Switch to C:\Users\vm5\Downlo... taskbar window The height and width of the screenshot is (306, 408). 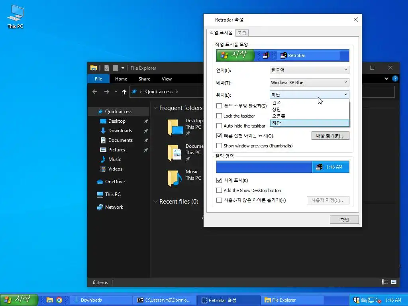[165, 300]
